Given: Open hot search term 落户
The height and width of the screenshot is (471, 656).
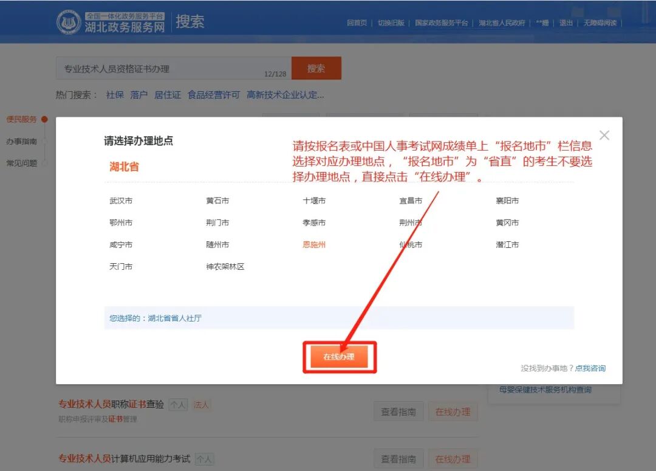Looking at the screenshot, I should [139, 95].
